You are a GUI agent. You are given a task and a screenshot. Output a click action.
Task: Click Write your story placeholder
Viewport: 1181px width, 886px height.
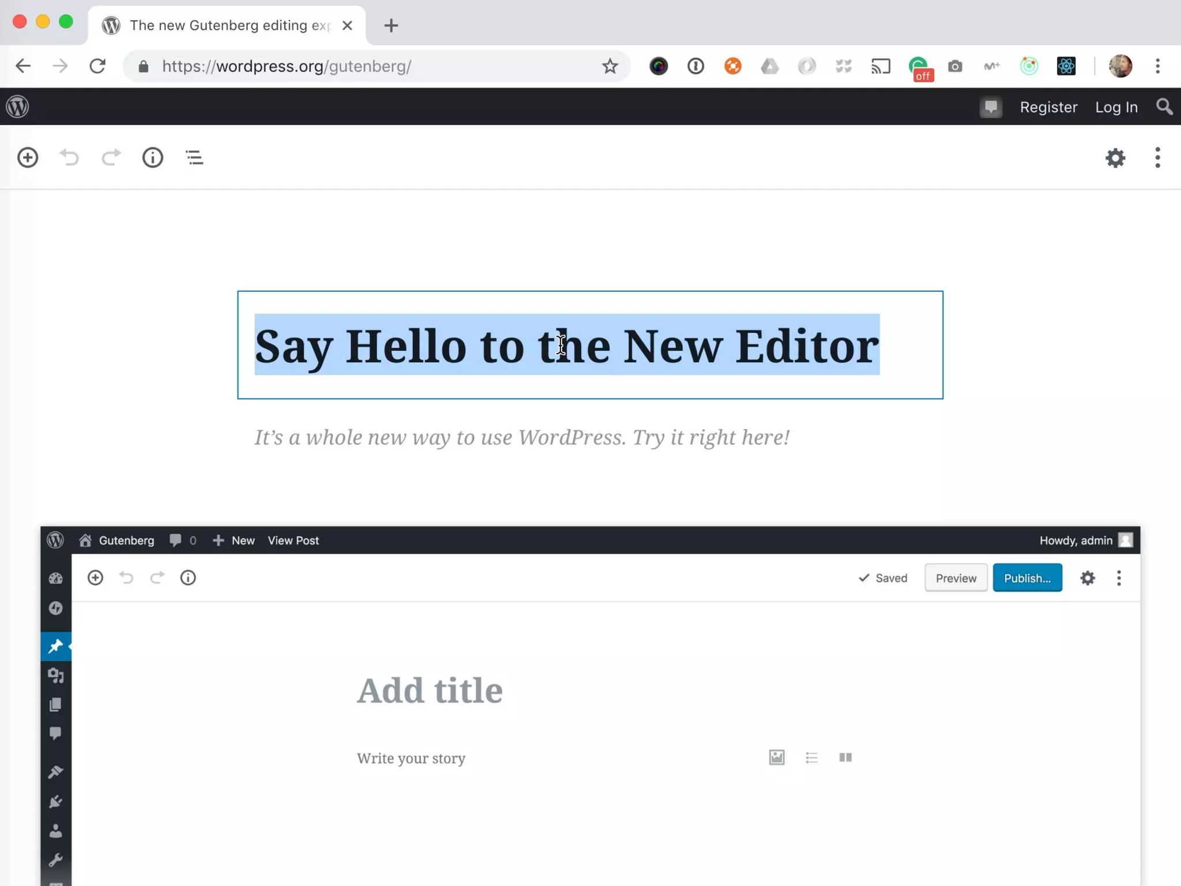[x=411, y=758]
